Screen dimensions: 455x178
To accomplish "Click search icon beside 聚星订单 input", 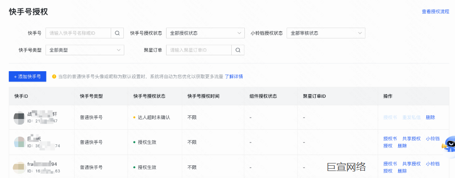I will click(238, 50).
